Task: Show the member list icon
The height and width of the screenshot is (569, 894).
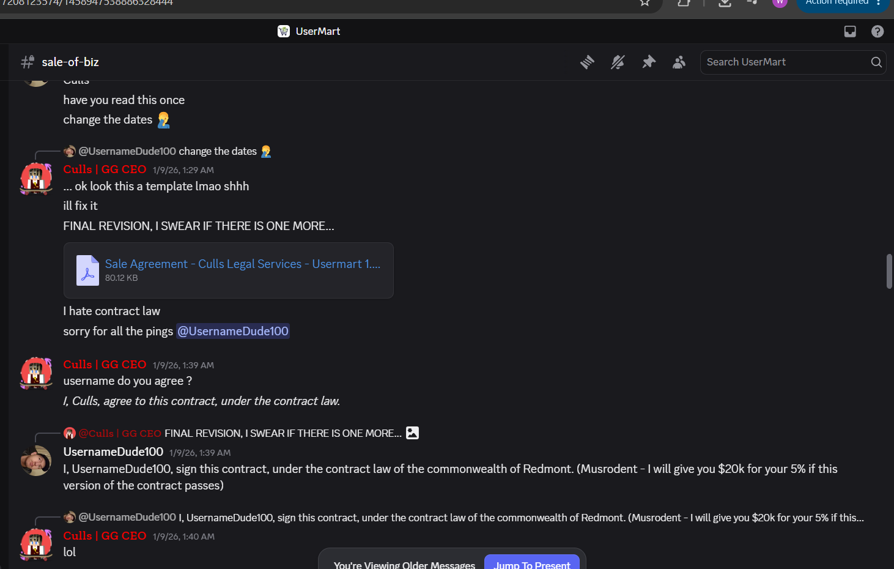Action: point(679,62)
